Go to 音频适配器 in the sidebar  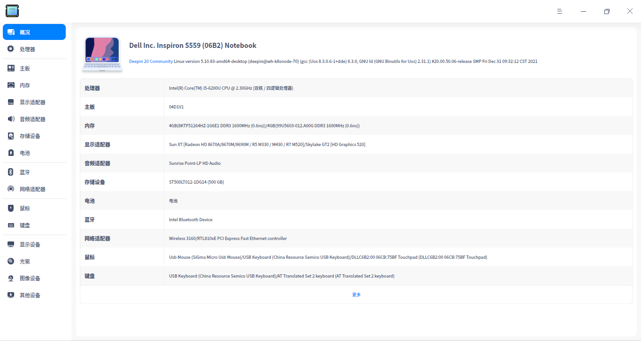point(34,119)
